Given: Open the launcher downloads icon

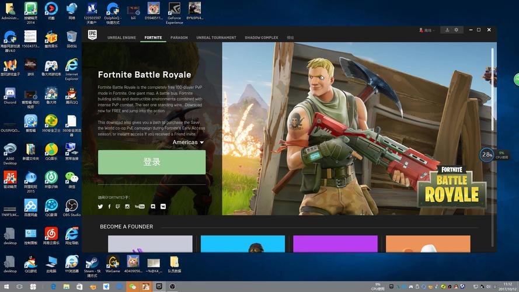Looking at the screenshot, I should [447, 30].
